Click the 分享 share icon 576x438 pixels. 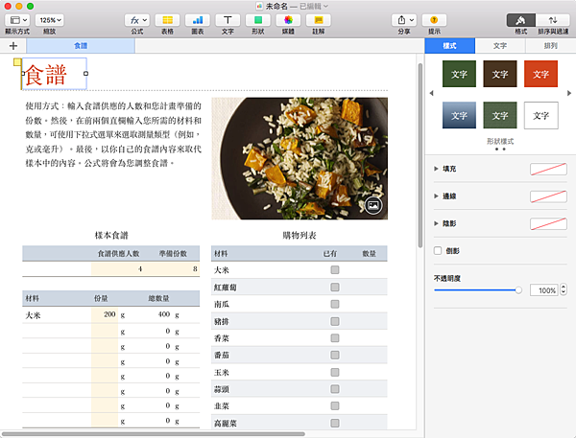click(402, 19)
